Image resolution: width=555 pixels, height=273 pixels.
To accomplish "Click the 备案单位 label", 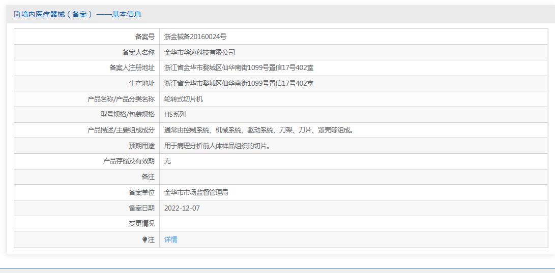I will click(x=142, y=192).
